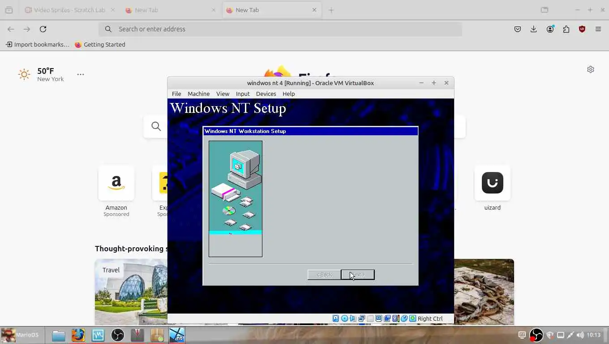Click the network adapter icon in VirtualBox status bar
609x344 pixels.
coord(361,318)
